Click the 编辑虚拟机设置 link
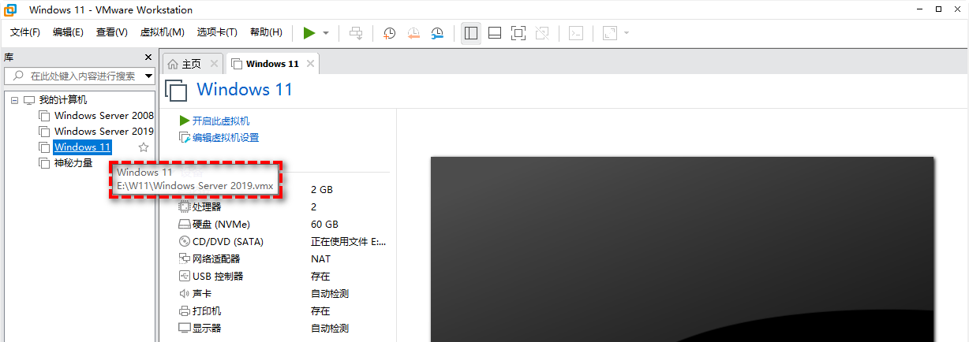This screenshot has width=969, height=342. [225, 137]
